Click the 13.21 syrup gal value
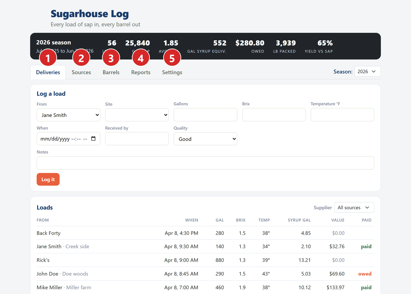 304,260
